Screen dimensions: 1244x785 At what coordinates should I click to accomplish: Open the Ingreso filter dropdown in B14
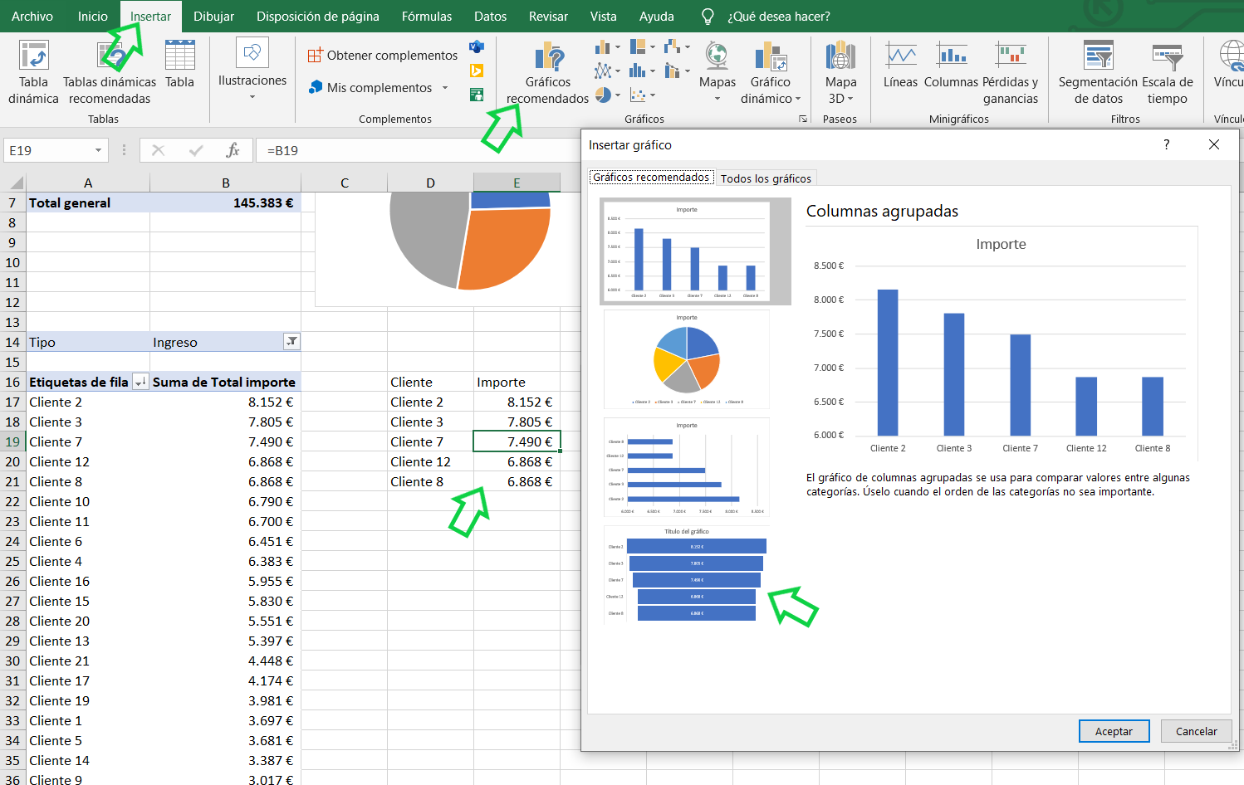point(291,342)
